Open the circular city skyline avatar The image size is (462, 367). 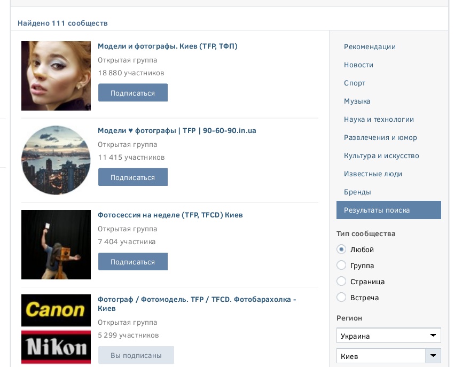pyautogui.click(x=56, y=160)
